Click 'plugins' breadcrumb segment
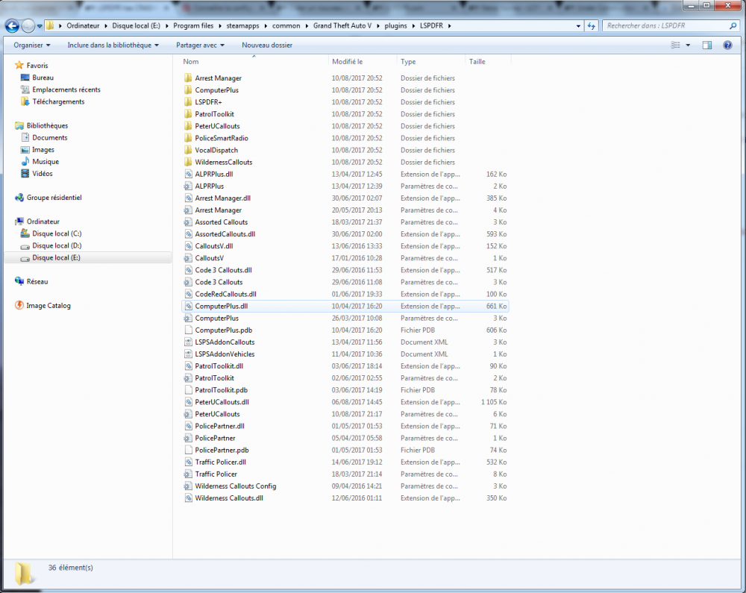The width and height of the screenshot is (746, 593). click(x=395, y=25)
